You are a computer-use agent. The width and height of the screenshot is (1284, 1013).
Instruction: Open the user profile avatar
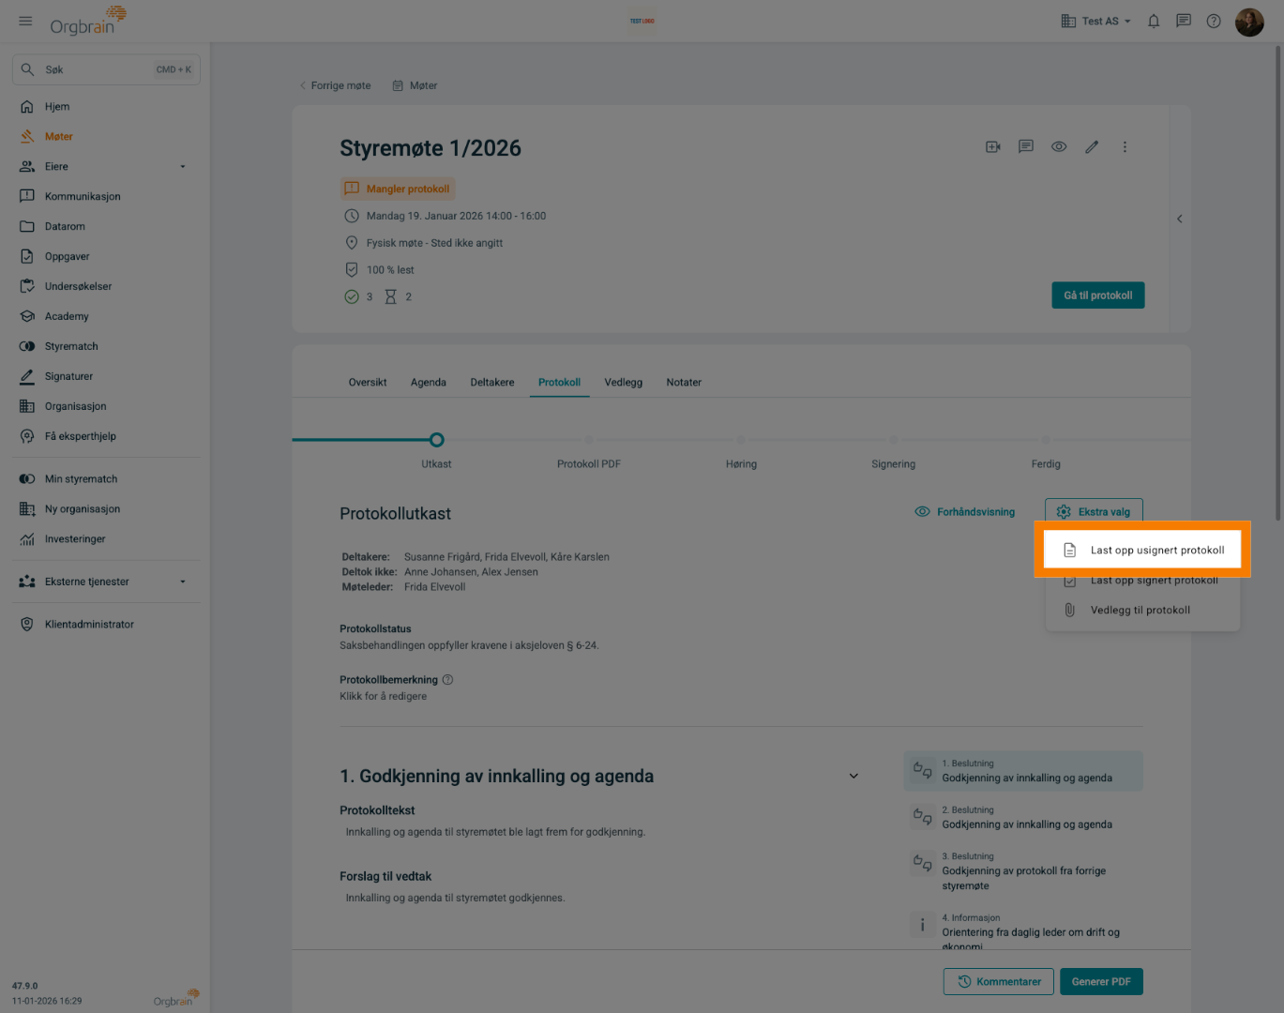(x=1249, y=21)
